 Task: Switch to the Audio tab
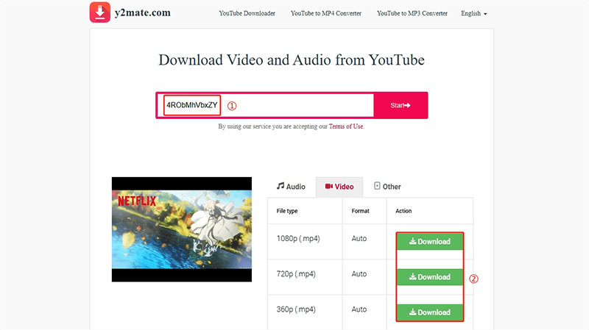(291, 187)
